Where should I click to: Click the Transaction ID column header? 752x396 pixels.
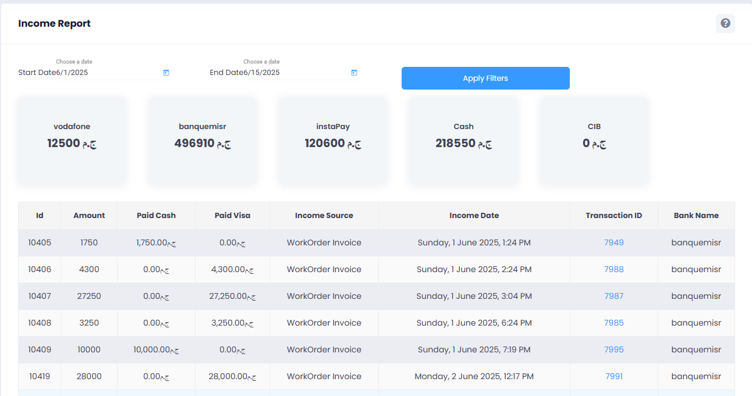(x=613, y=215)
